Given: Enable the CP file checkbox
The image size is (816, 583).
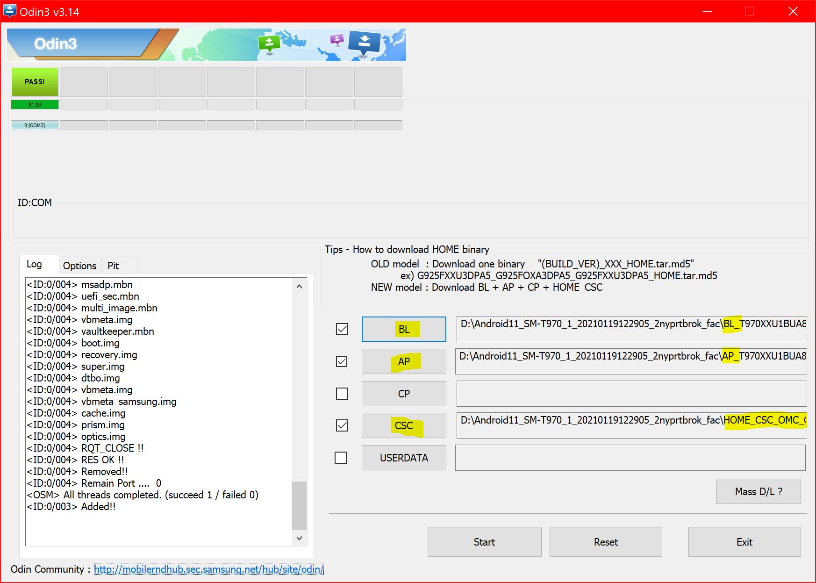Looking at the screenshot, I should [x=342, y=394].
